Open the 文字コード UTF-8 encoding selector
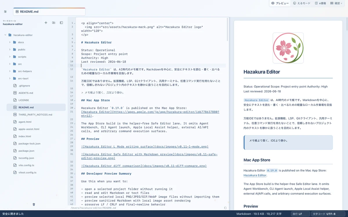The image size is (348, 217). click(x=329, y=214)
